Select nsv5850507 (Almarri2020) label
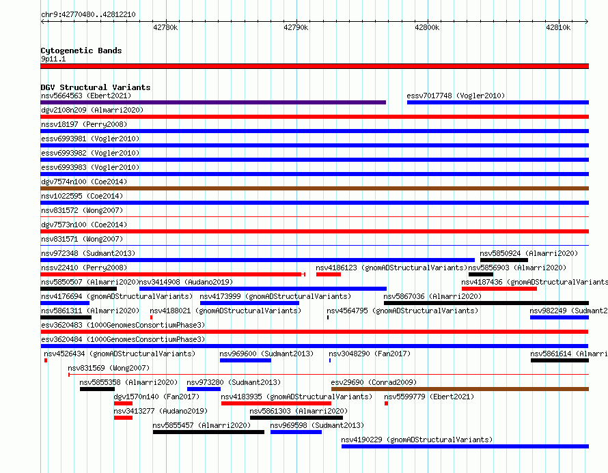608x473 pixels. click(90, 282)
